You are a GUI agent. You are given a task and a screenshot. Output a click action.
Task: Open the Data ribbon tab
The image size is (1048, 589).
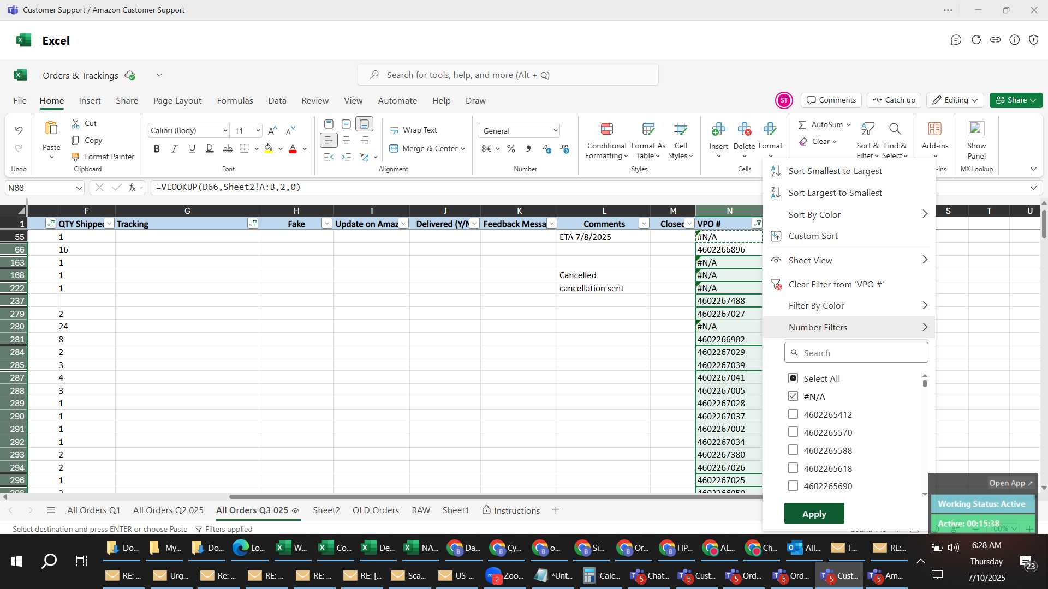click(x=277, y=101)
